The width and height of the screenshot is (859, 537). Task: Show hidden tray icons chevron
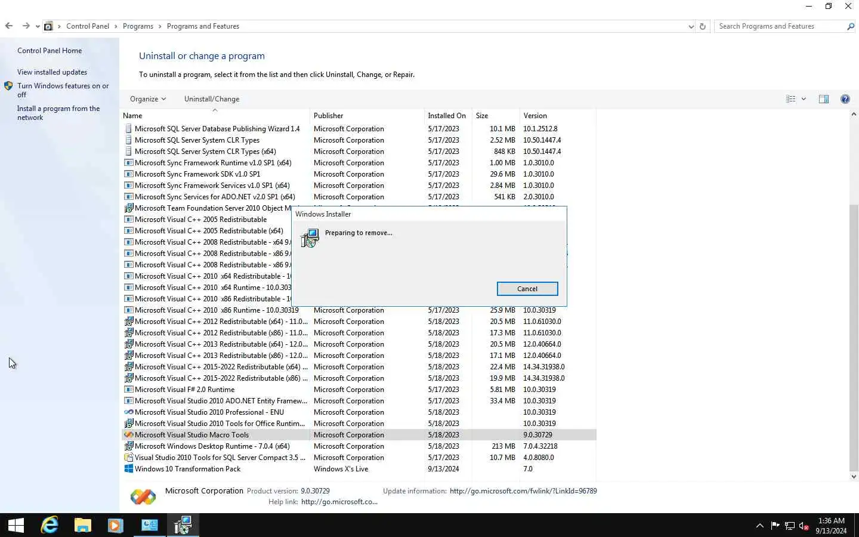pos(759,526)
